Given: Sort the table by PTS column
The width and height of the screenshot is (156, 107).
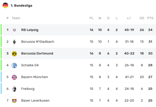Looking at the screenshot, I should tap(150, 18).
